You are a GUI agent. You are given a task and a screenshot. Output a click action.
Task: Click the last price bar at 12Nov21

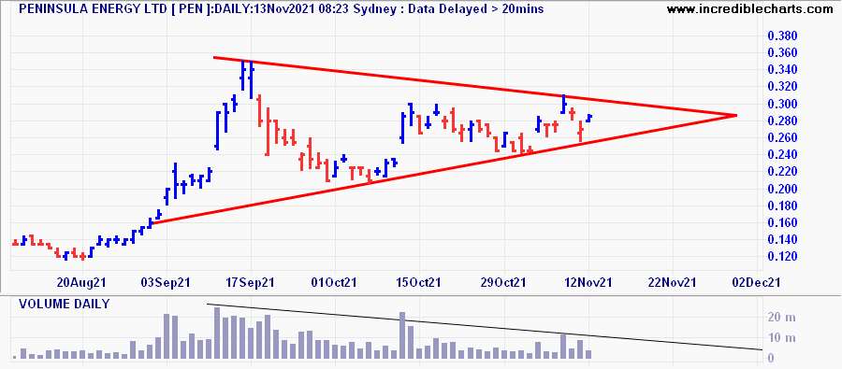pos(588,118)
